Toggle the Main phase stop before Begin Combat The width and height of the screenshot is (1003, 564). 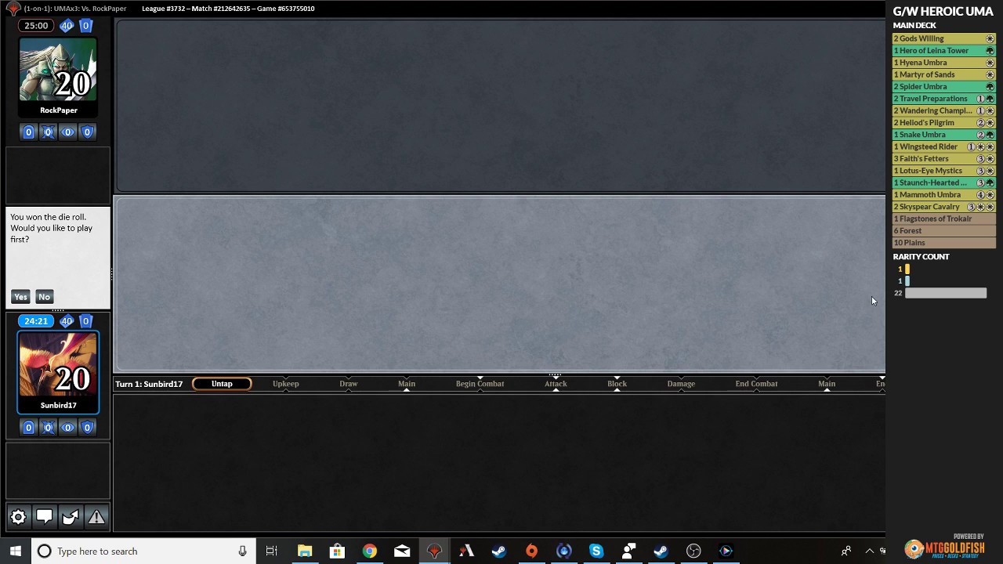(x=407, y=384)
